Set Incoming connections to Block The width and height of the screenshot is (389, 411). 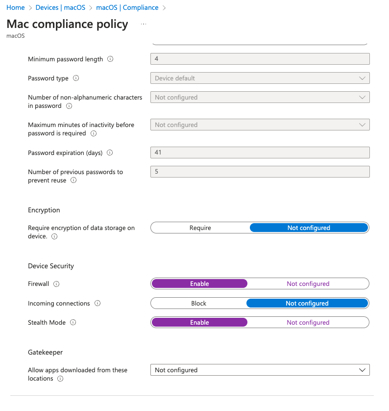pos(199,303)
